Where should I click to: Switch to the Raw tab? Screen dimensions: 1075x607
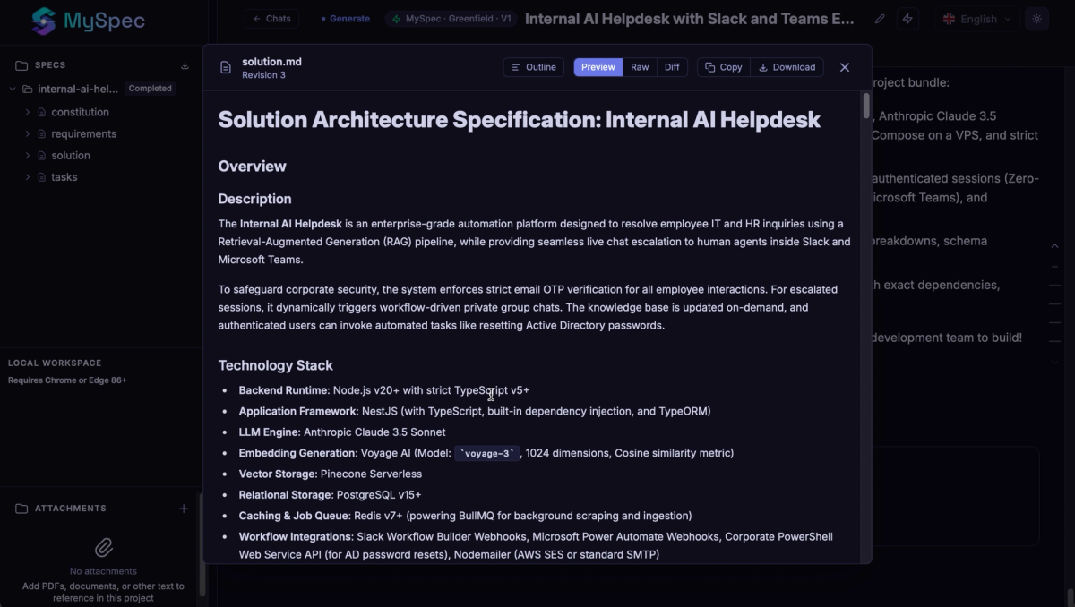point(640,67)
